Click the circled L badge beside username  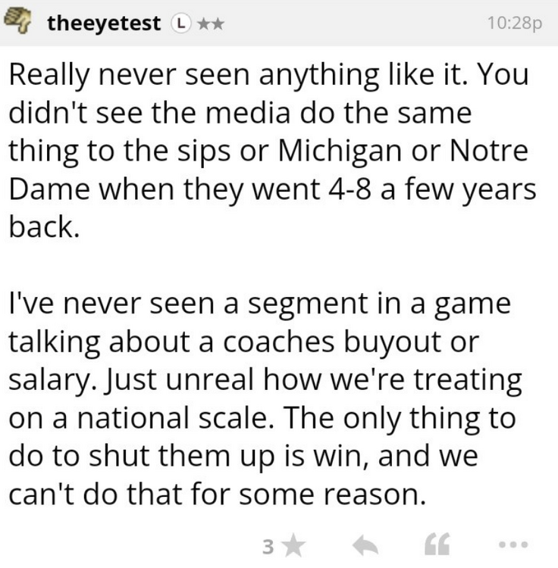pos(180,23)
